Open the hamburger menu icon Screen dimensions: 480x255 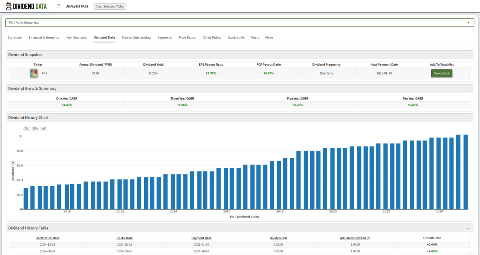click(59, 6)
